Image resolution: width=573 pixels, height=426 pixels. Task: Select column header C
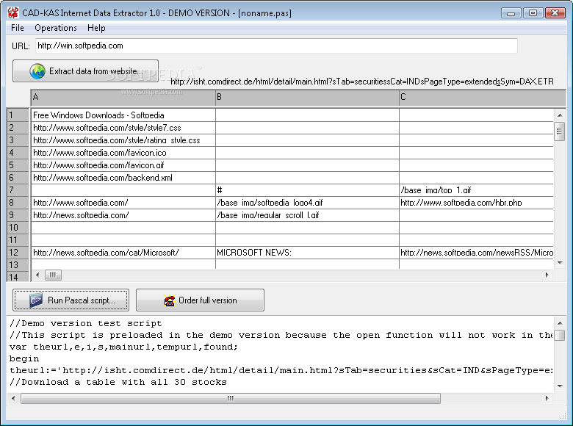pos(483,98)
